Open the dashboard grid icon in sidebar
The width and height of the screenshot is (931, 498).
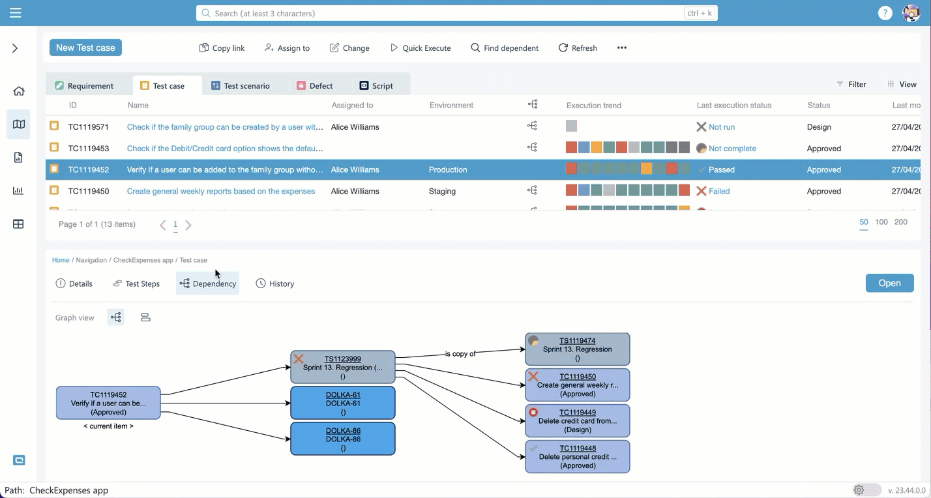(18, 224)
